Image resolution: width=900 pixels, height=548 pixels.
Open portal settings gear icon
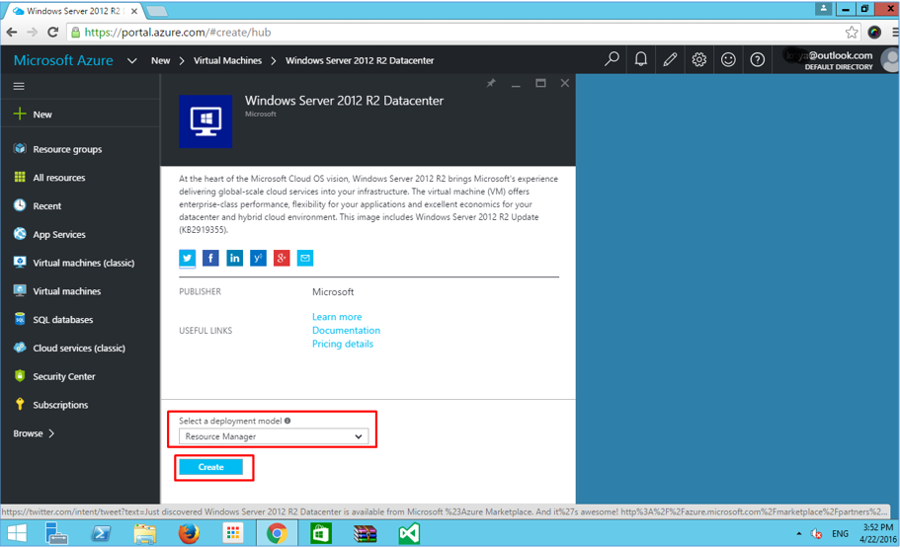tap(699, 59)
